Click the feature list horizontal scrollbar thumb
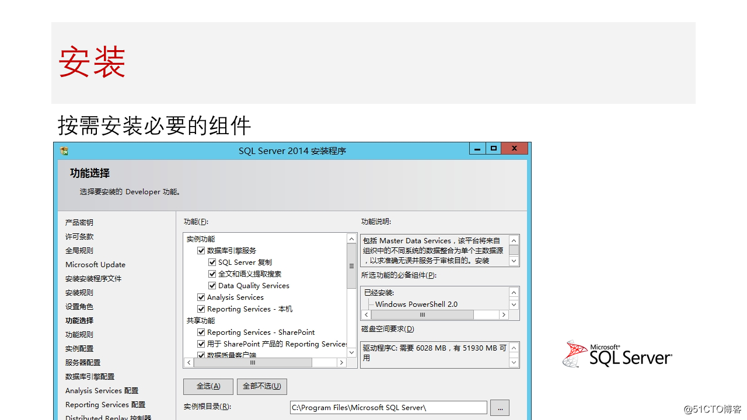Image resolution: width=747 pixels, height=420 pixels. [253, 362]
